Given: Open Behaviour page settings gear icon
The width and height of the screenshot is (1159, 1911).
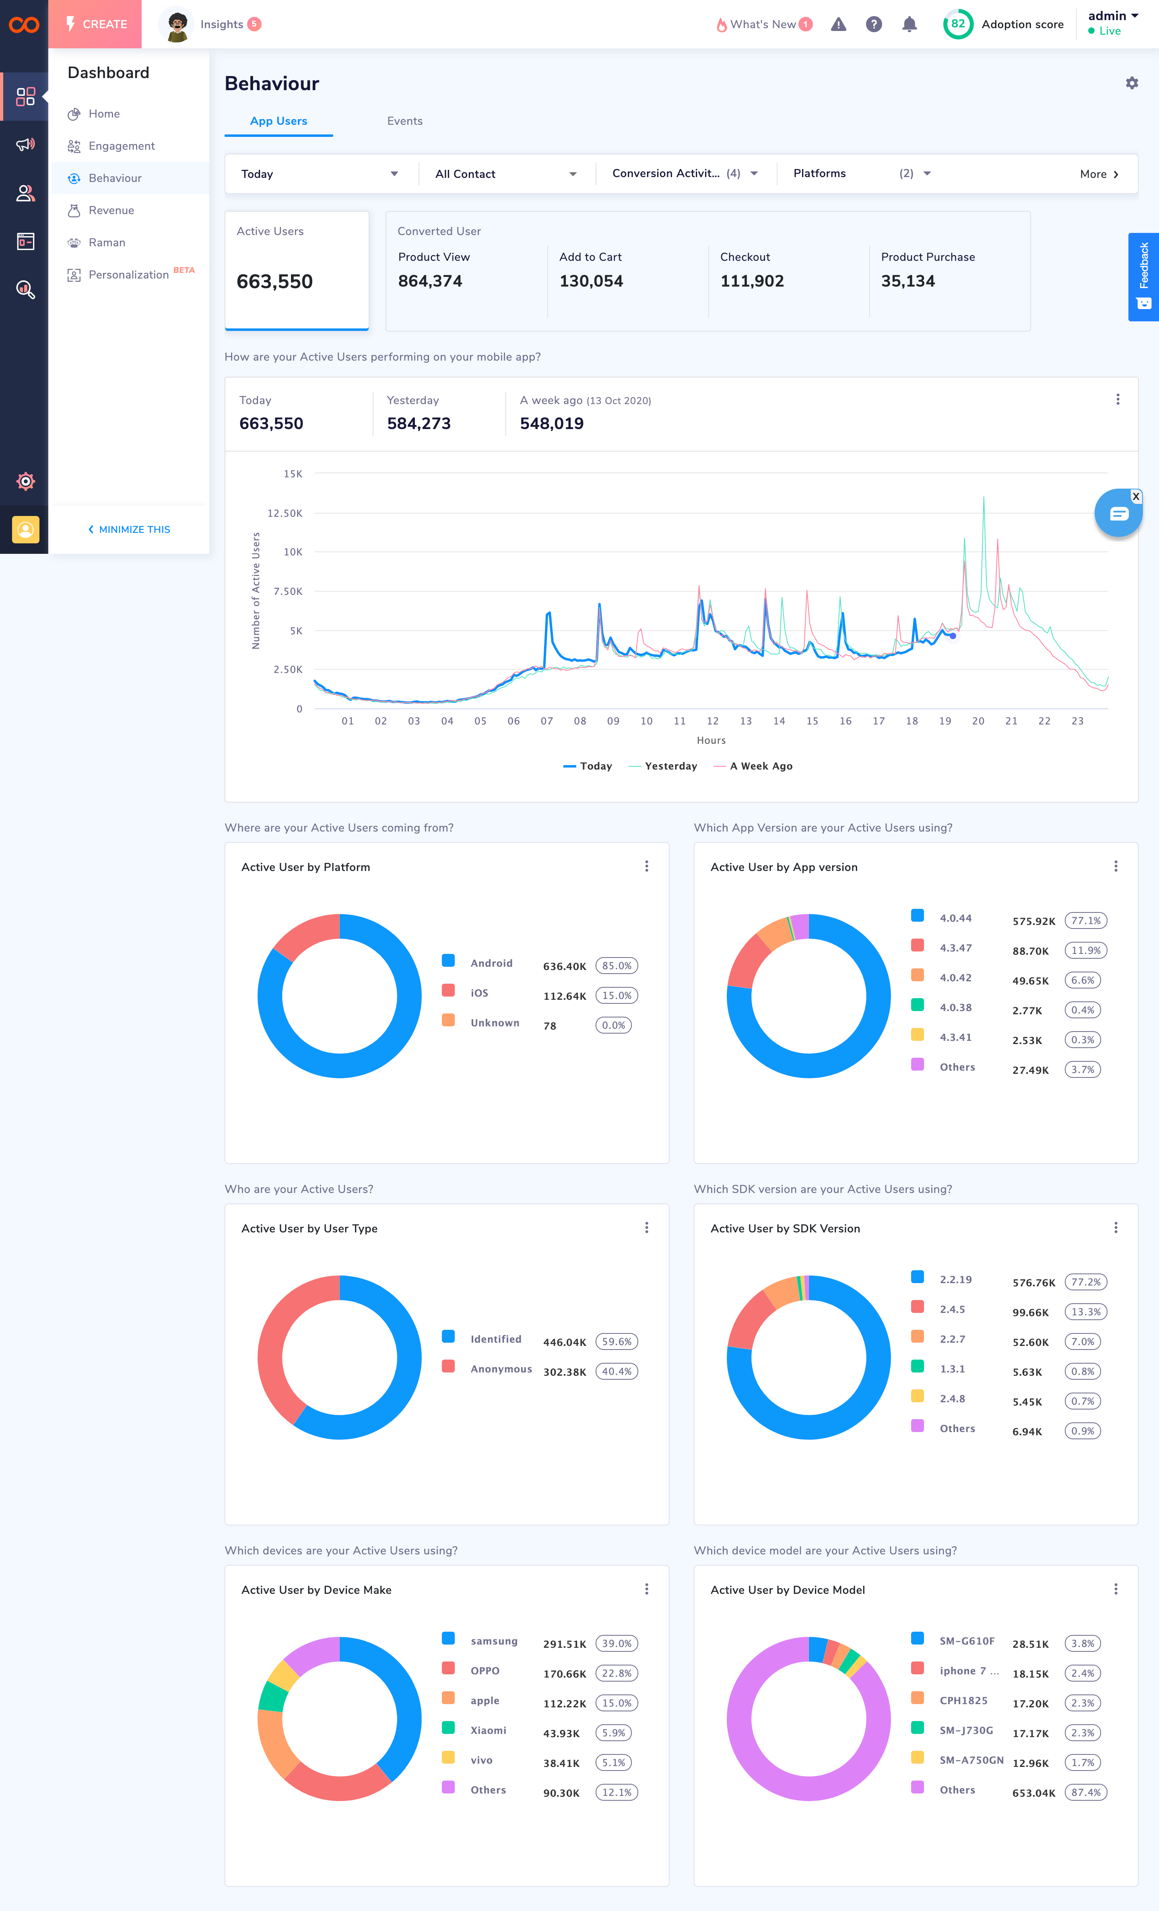Looking at the screenshot, I should tap(1132, 83).
